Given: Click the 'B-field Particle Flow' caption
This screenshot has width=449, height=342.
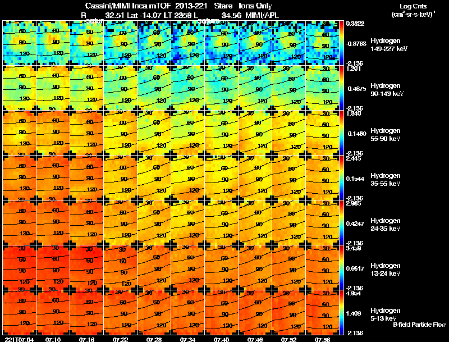Looking at the screenshot, I should click(x=419, y=325).
